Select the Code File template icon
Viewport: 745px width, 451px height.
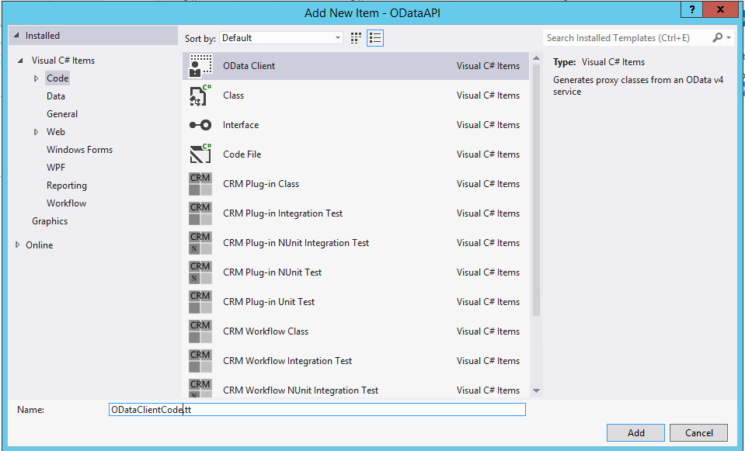pyautogui.click(x=200, y=154)
